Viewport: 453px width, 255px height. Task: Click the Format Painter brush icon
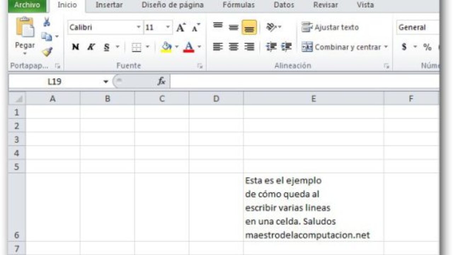[47, 52]
